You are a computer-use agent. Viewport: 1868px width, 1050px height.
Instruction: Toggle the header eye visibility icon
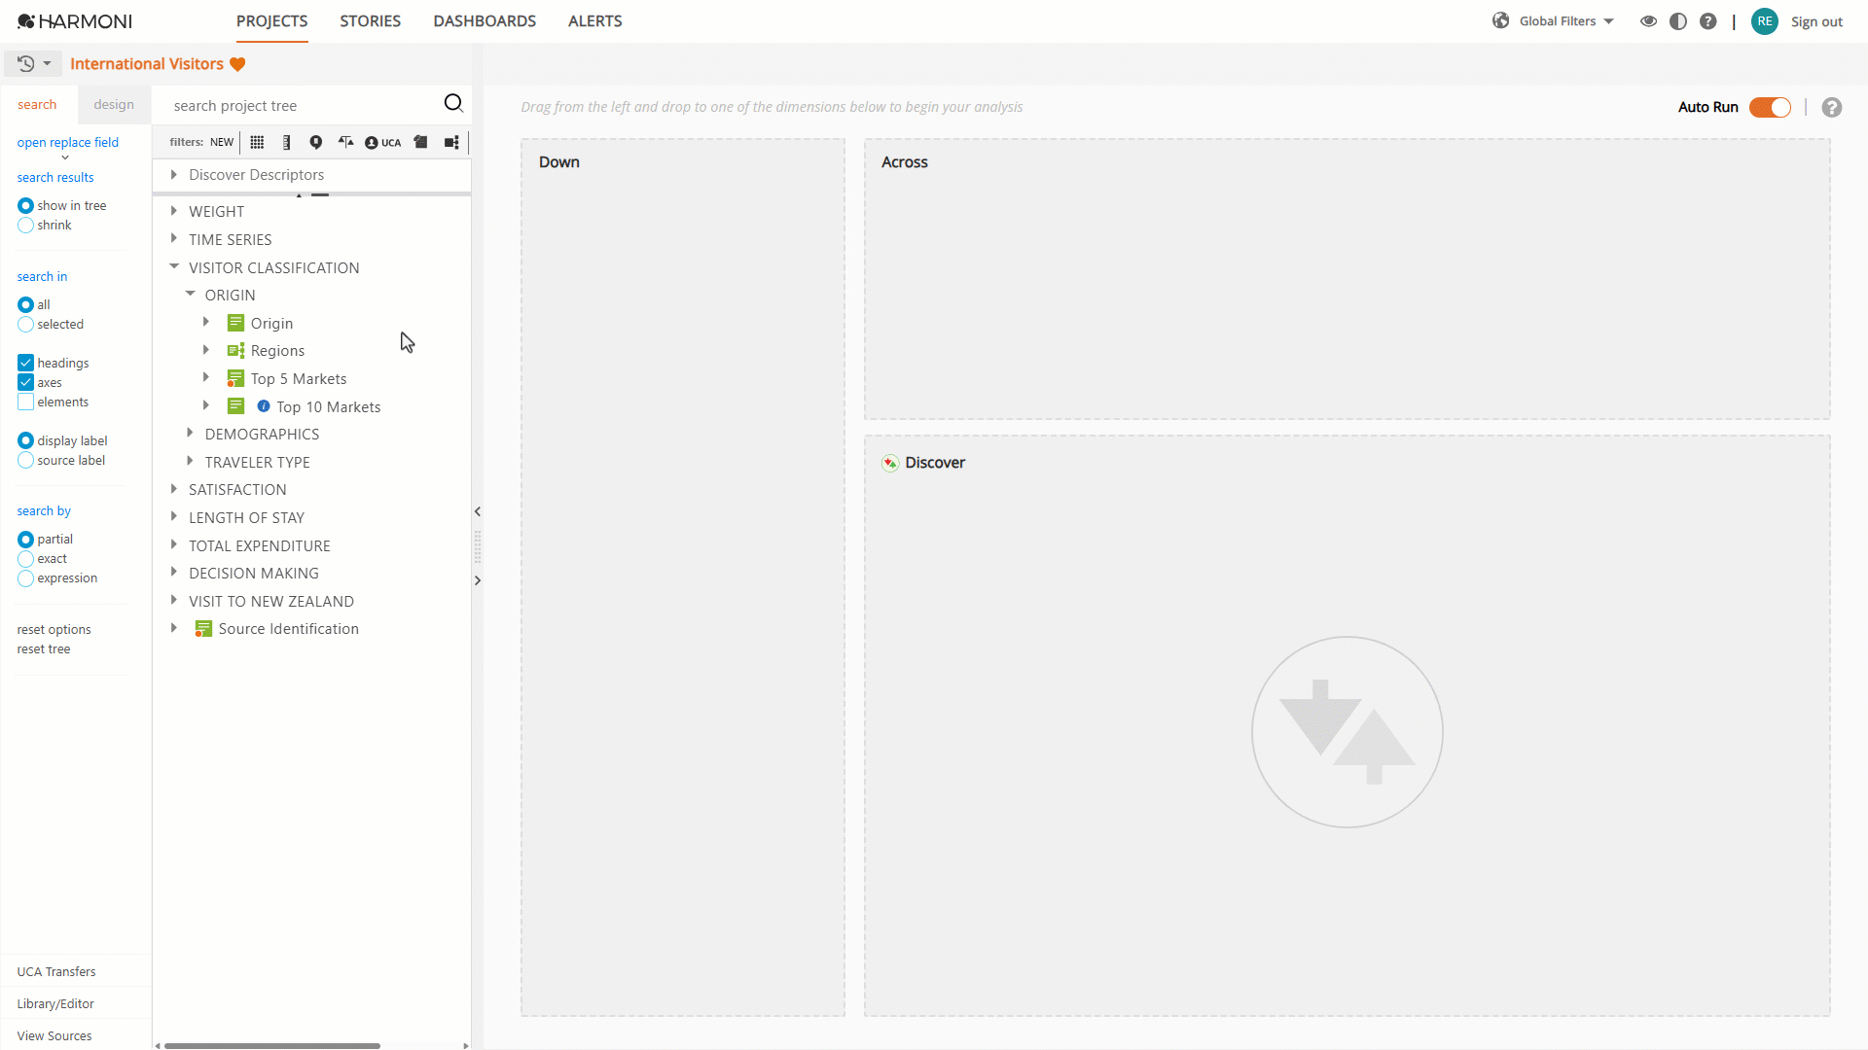(1648, 21)
